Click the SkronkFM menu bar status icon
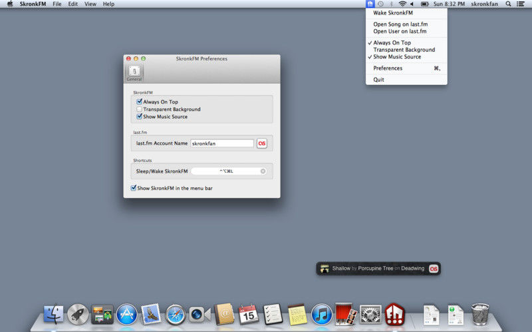Screen dimensions: 532x332 370,4
